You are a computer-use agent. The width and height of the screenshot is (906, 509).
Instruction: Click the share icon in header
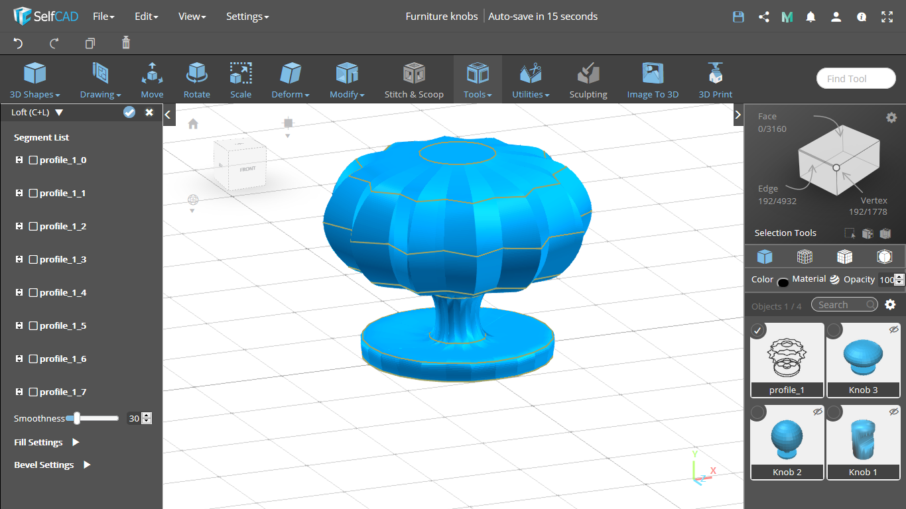(x=763, y=17)
